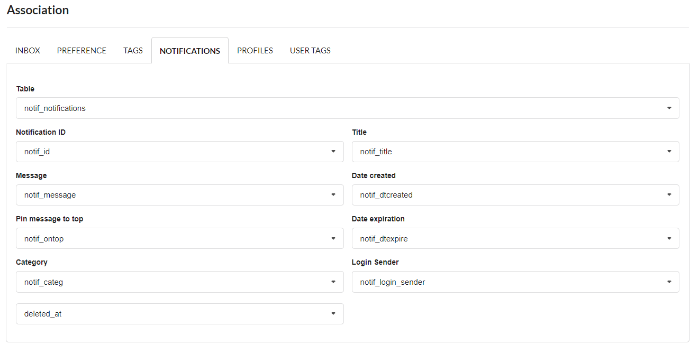The width and height of the screenshot is (699, 345).
Task: Open the Date expiration dropdown
Action: [515, 239]
